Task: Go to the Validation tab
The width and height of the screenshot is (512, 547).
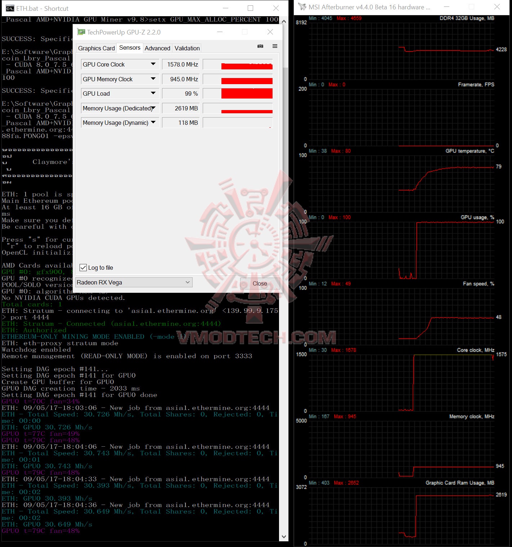Action: click(x=187, y=48)
